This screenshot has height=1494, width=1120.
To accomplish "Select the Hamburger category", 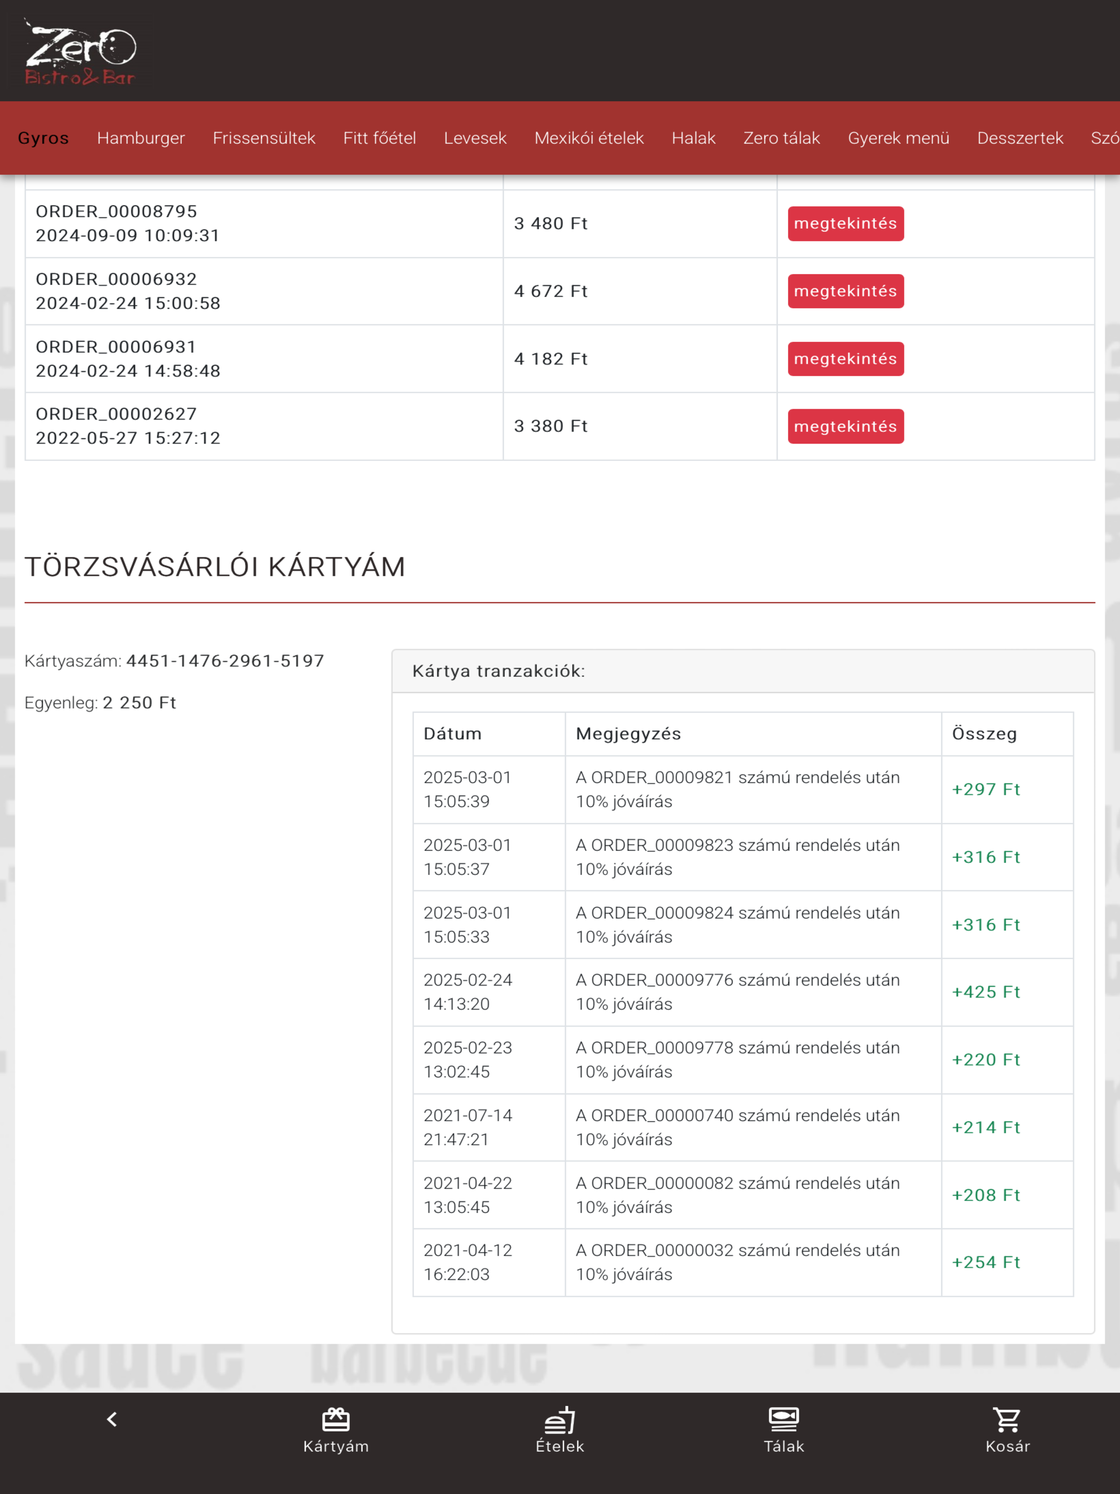I will [x=141, y=138].
